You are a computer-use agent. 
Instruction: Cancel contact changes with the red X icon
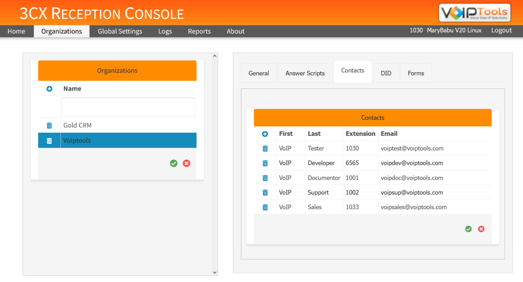(481, 229)
